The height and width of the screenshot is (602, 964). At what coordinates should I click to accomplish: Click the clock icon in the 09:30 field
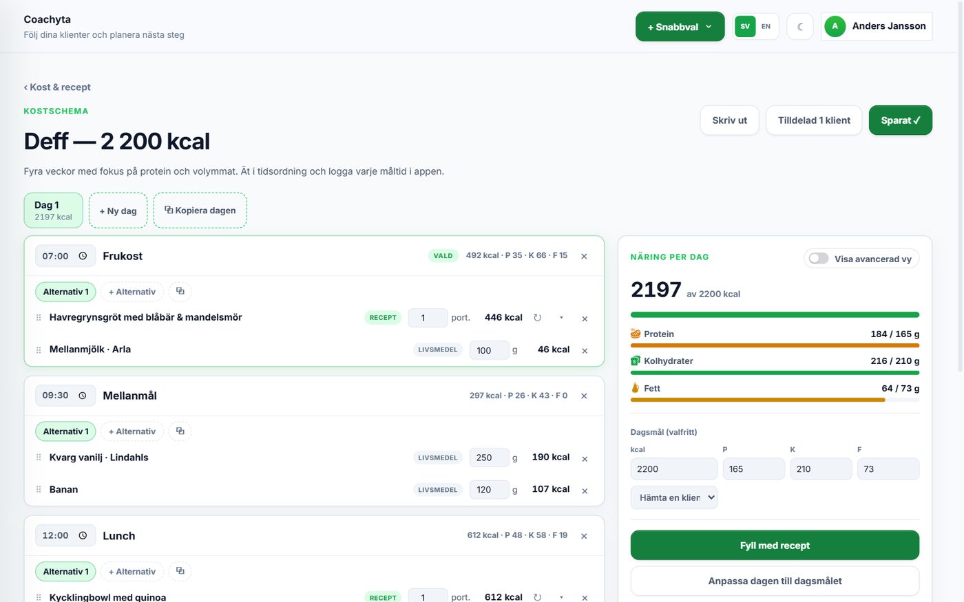coord(83,396)
